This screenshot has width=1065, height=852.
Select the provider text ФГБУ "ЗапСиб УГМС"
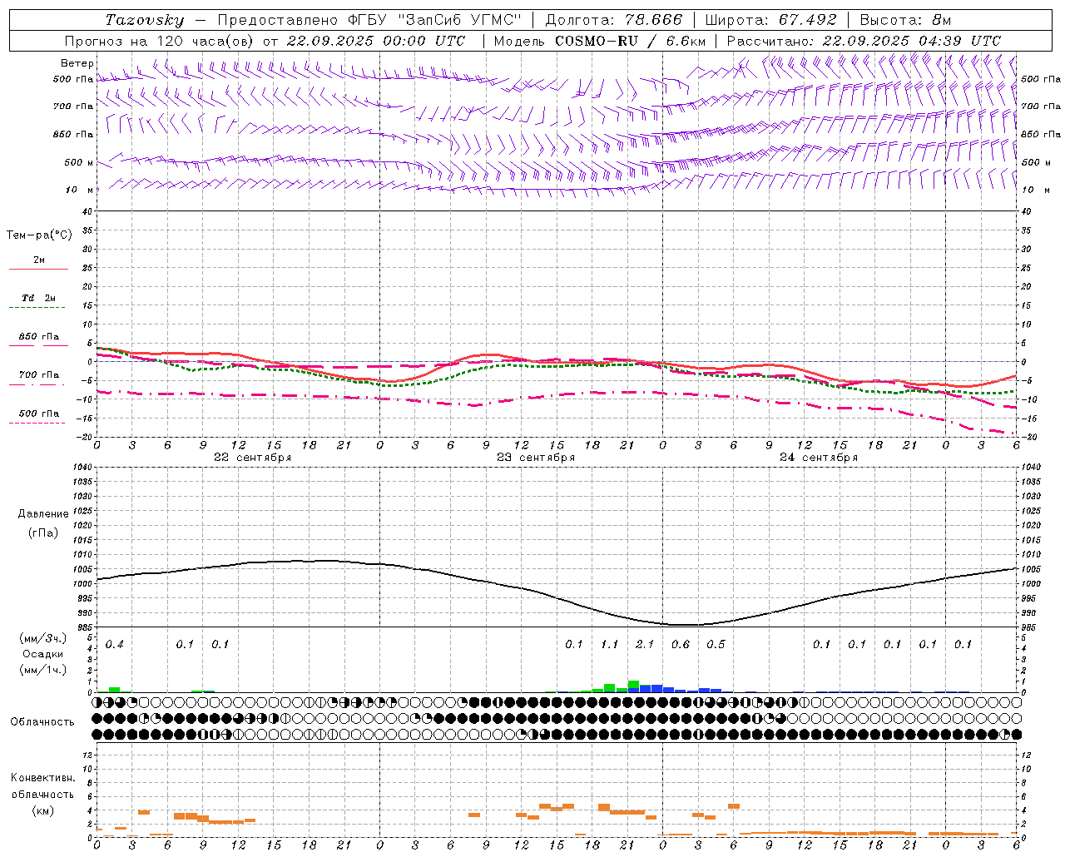[x=433, y=20]
